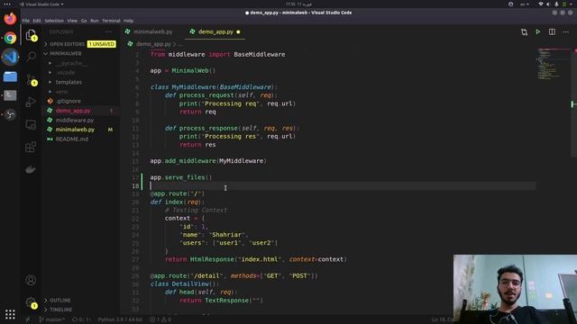Screen dimensions: 577x324
Task: Click the network icon in system tray
Action: coord(541,4)
